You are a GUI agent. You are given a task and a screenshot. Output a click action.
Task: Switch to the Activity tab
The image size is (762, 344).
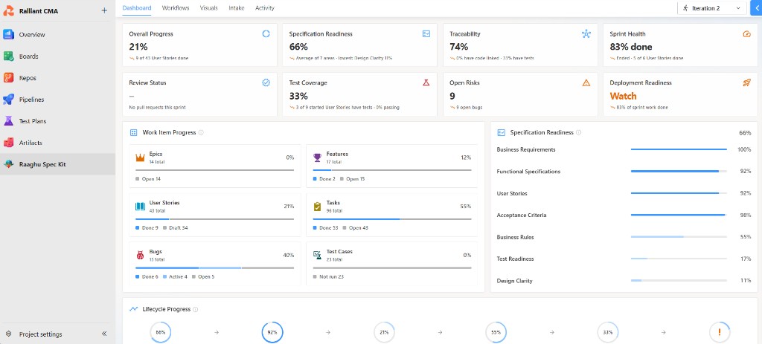[x=264, y=7]
